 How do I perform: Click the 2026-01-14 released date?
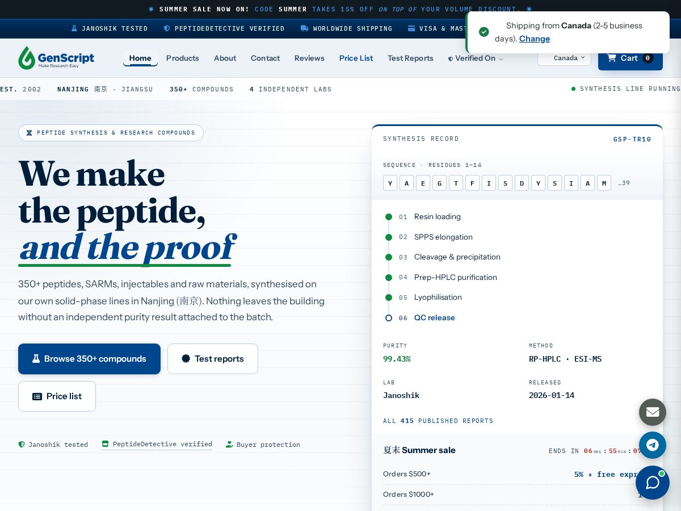tap(552, 396)
